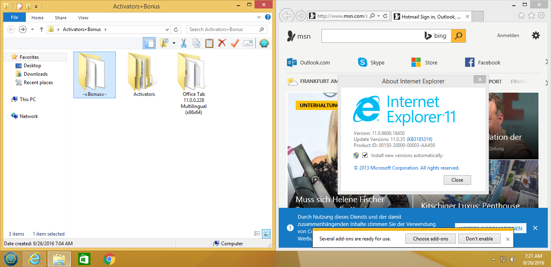Dismiss the blue cookie notice banner

click(535, 228)
